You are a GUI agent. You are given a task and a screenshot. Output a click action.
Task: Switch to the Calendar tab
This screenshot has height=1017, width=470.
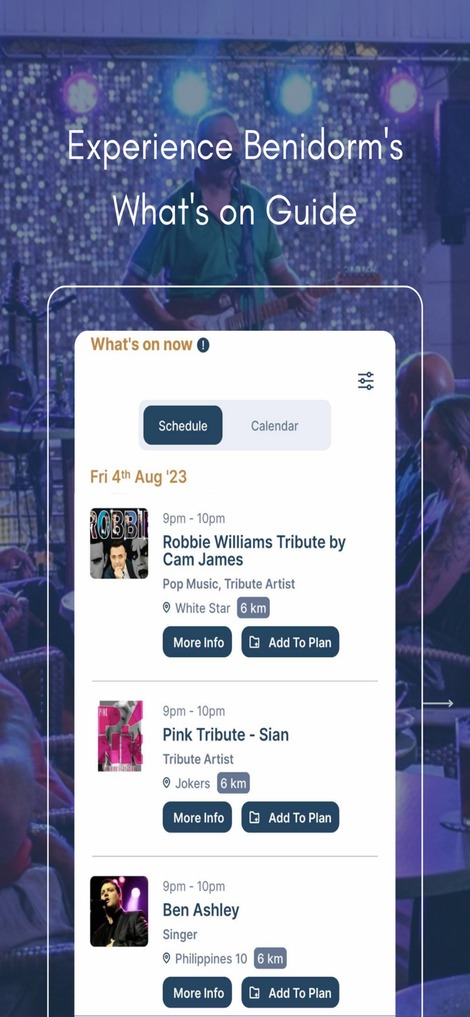[275, 426]
